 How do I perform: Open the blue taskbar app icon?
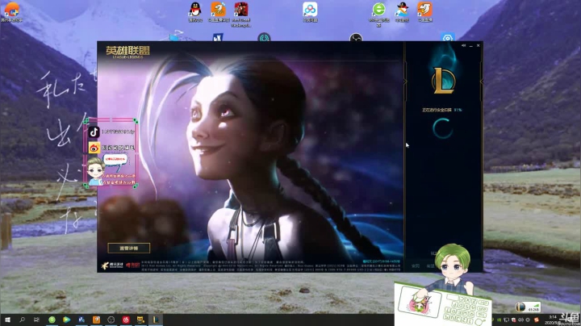[x=82, y=320]
